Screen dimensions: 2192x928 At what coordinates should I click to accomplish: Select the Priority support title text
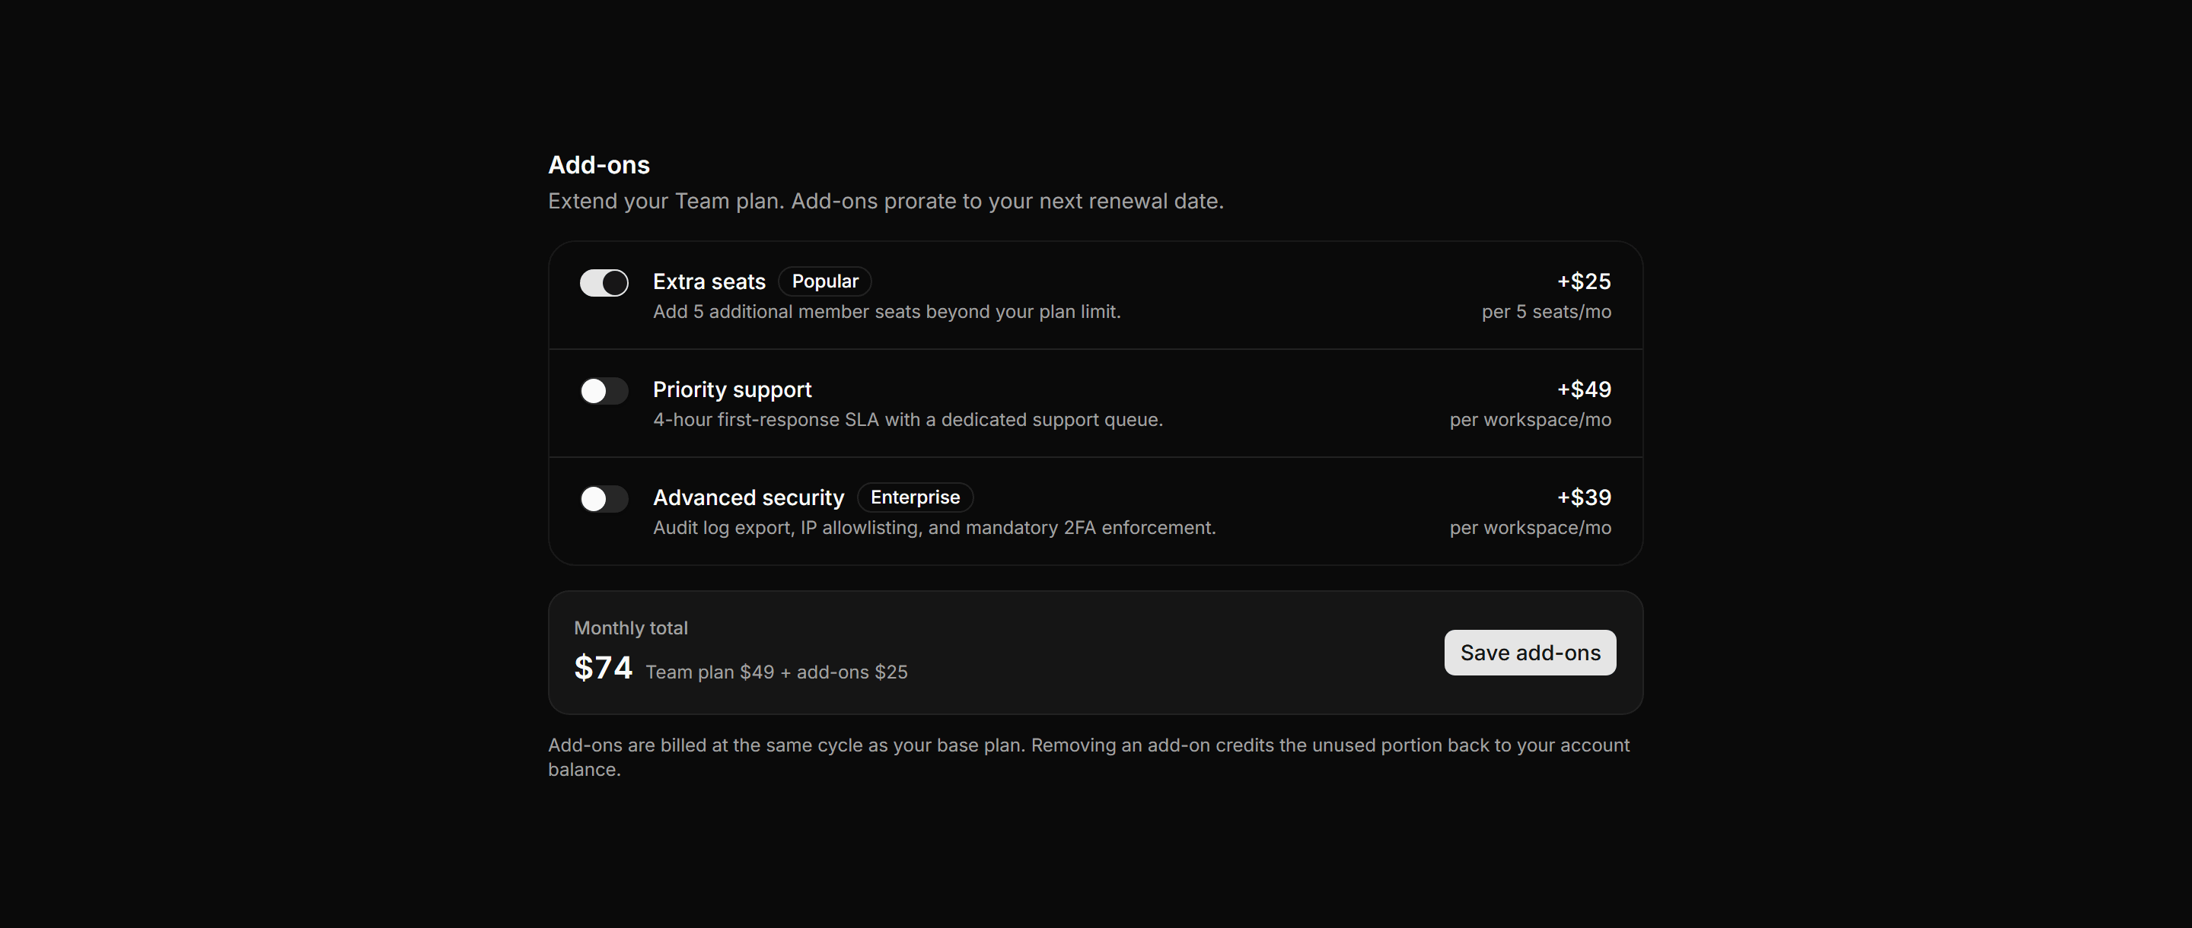click(731, 389)
